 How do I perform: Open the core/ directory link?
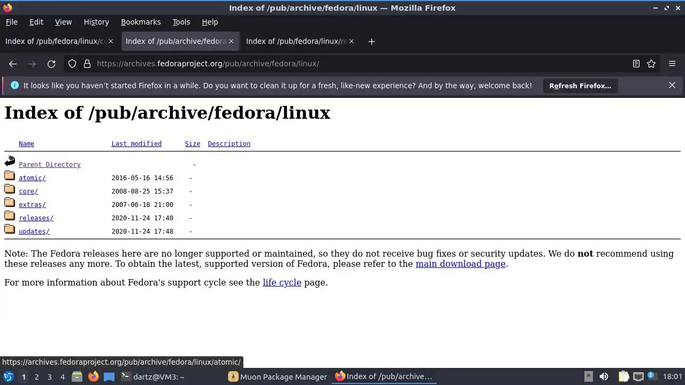pos(28,191)
